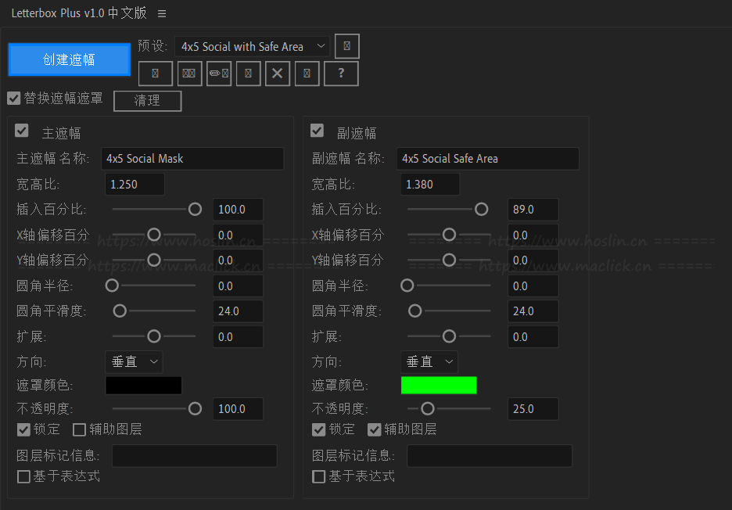The height and width of the screenshot is (510, 732).
Task: Expand the 副遮幅 方向 dropdown
Action: pyautogui.click(x=429, y=361)
